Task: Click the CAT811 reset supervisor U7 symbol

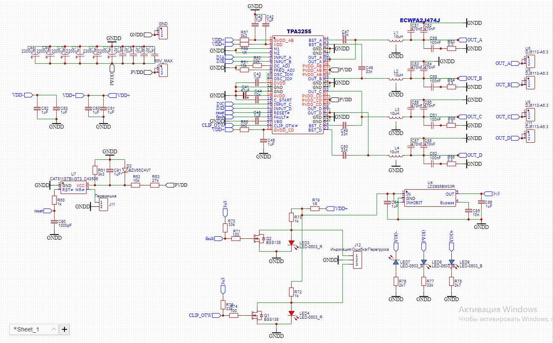Action: [73, 188]
